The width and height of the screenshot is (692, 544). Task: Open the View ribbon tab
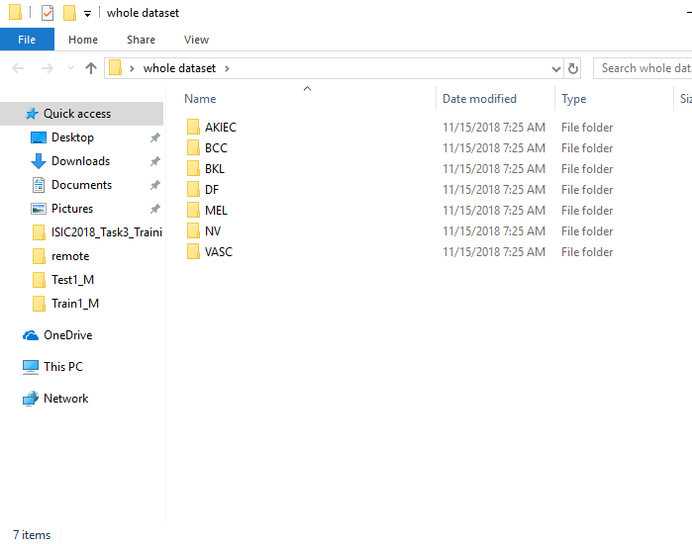click(196, 40)
